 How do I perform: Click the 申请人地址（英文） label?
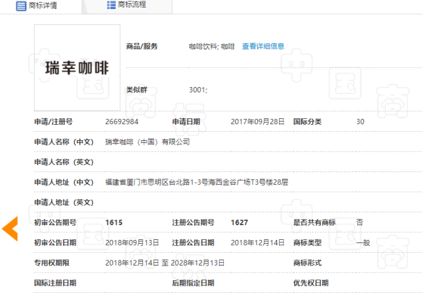[x=63, y=202]
